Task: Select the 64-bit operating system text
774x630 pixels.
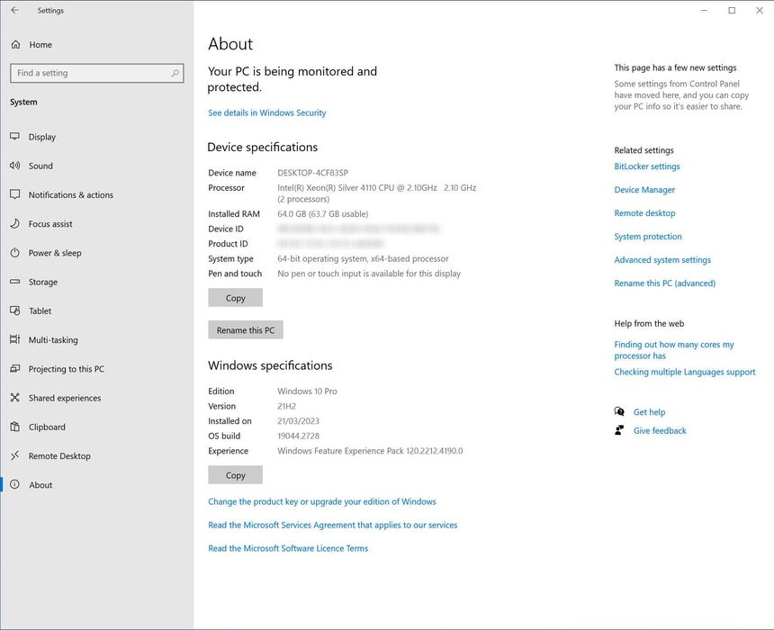Action: [x=363, y=258]
